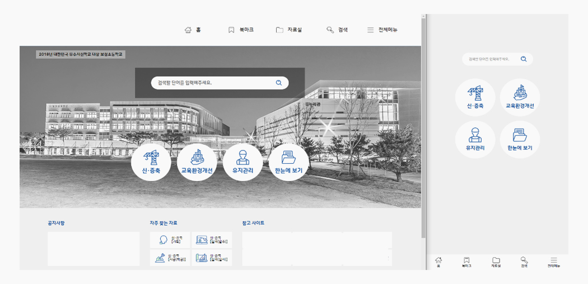
Task: Tap 교육환경개선 icon in the mobile panel
Action: [520, 97]
